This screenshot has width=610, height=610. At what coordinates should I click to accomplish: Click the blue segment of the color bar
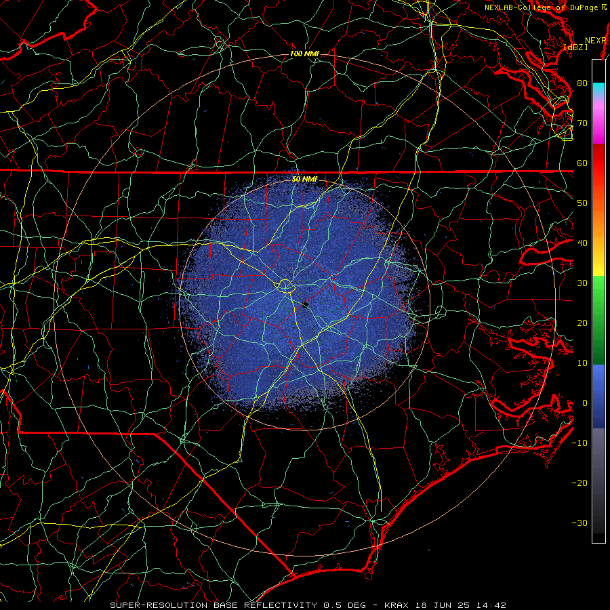point(598,396)
